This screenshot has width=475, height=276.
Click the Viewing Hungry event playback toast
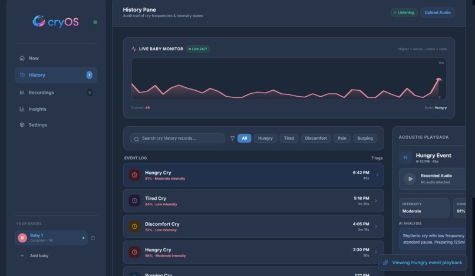point(423,262)
